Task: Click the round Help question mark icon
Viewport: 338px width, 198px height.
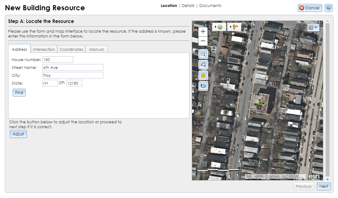Action: (x=328, y=8)
